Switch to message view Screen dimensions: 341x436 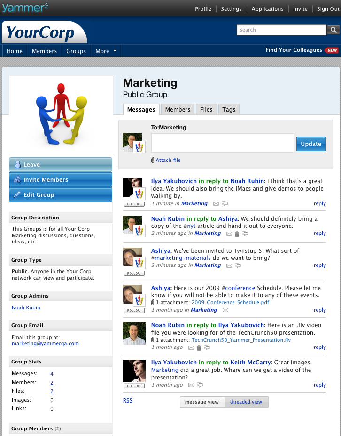(x=201, y=402)
